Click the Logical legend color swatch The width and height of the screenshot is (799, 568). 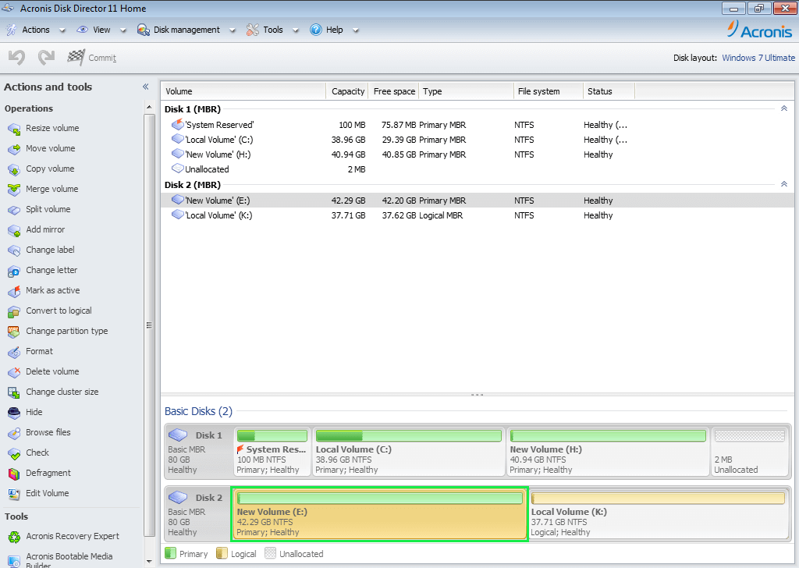(222, 553)
